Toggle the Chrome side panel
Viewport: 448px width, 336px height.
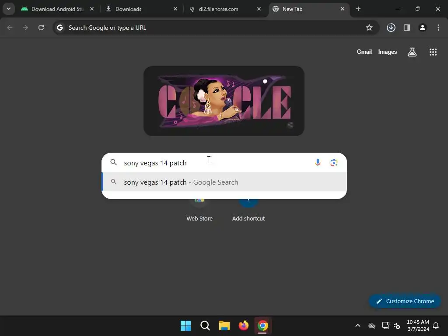tap(407, 28)
